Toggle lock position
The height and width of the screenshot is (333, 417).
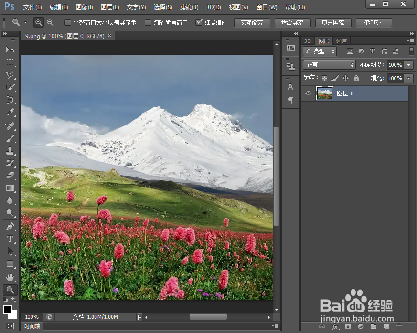(x=345, y=78)
